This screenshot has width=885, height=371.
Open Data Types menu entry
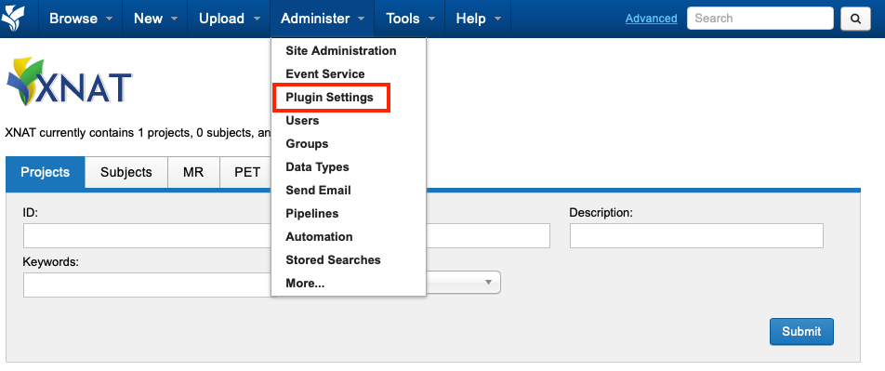pyautogui.click(x=317, y=167)
